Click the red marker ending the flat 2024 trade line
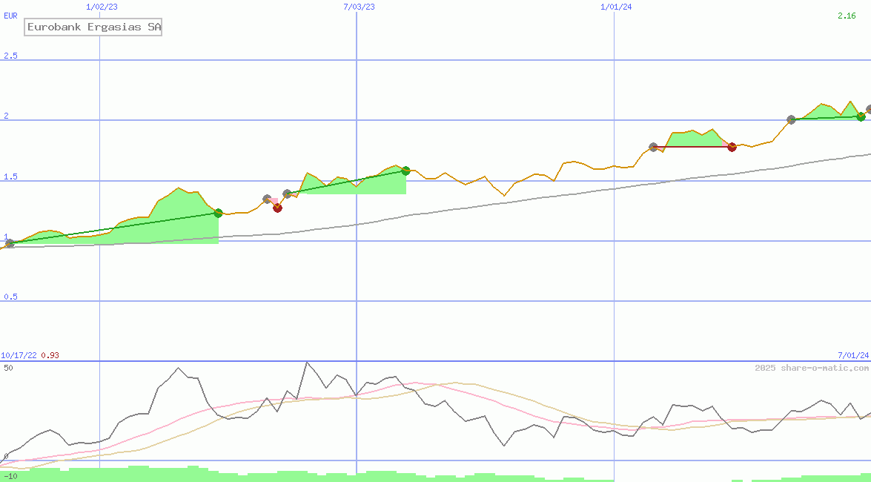Image resolution: width=871 pixels, height=482 pixels. [732, 147]
